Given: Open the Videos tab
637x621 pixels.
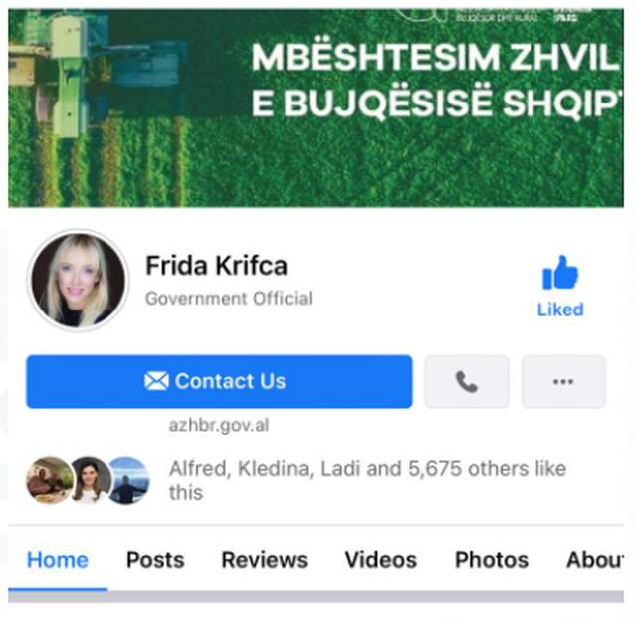Looking at the screenshot, I should pyautogui.click(x=381, y=560).
